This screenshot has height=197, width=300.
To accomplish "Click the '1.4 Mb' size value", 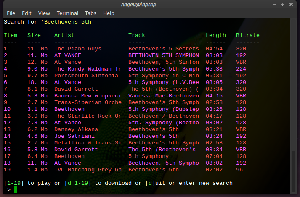I will click(x=37, y=170).
